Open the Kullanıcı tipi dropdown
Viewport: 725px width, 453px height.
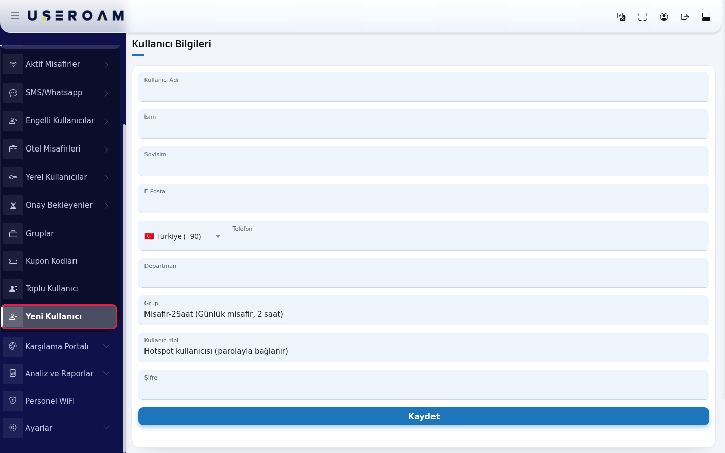pyautogui.click(x=423, y=347)
